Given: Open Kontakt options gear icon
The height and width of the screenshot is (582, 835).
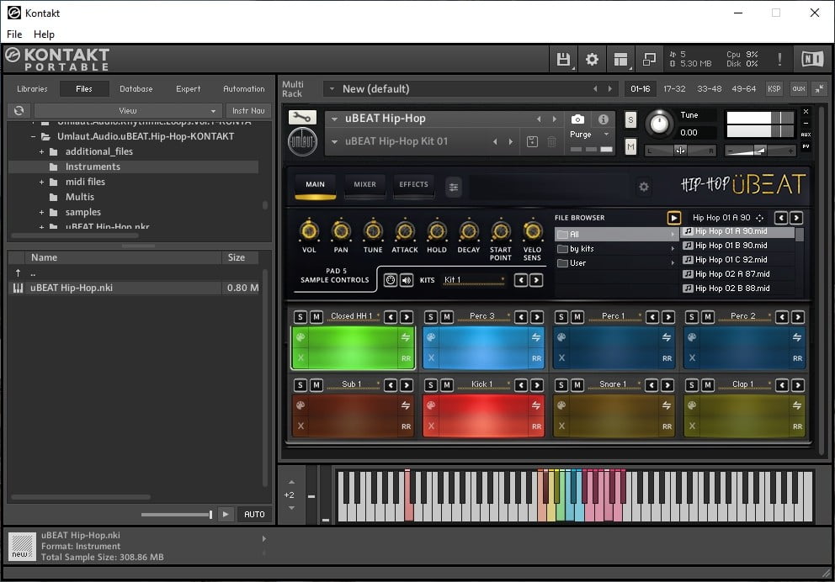Looking at the screenshot, I should click(x=593, y=59).
